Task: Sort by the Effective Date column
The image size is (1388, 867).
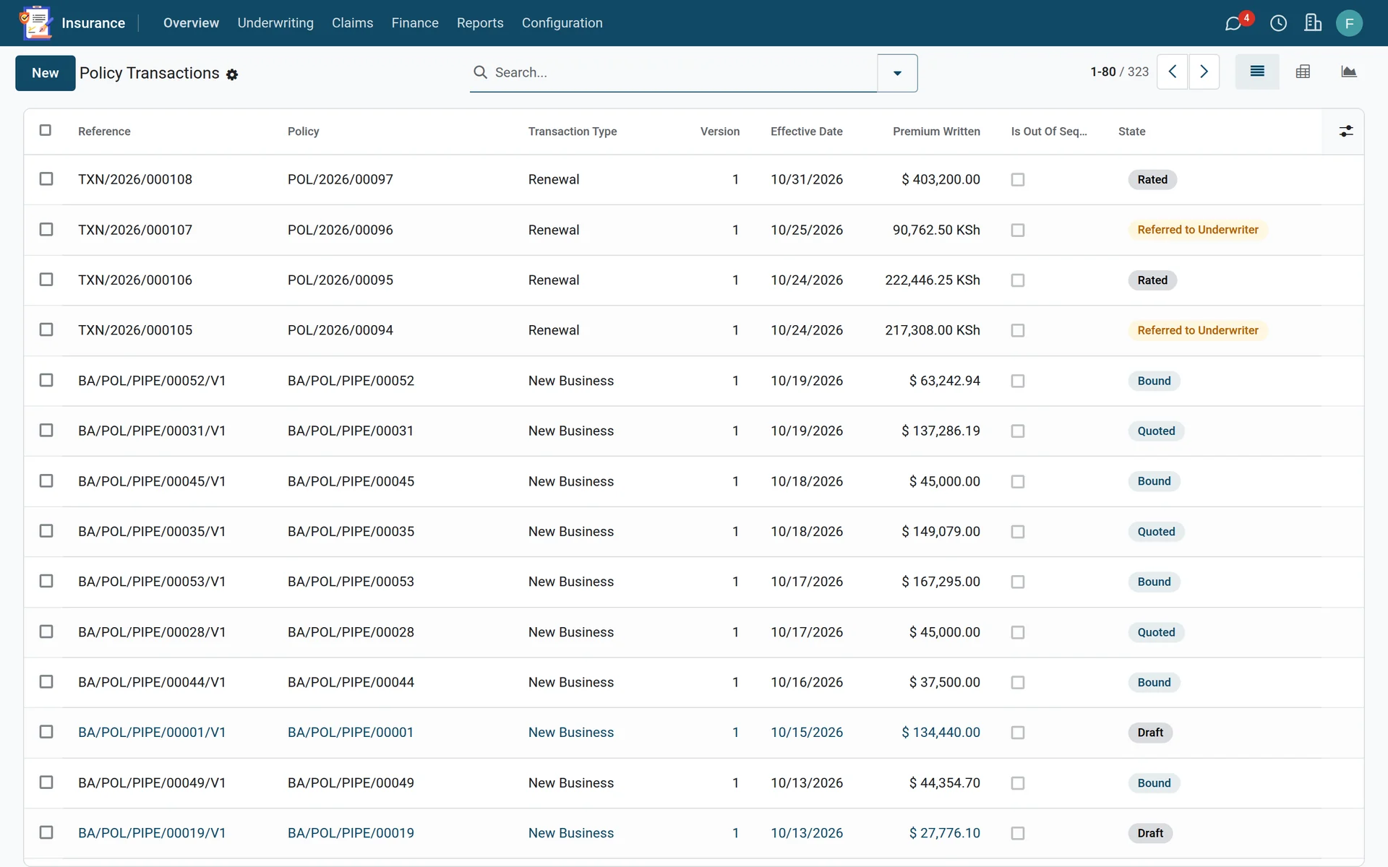Action: [x=806, y=131]
